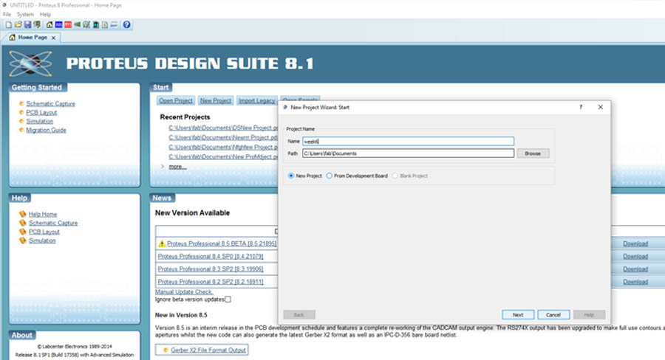This screenshot has width=665, height=360.
Task: Click the Next button in wizard
Action: [518, 315]
